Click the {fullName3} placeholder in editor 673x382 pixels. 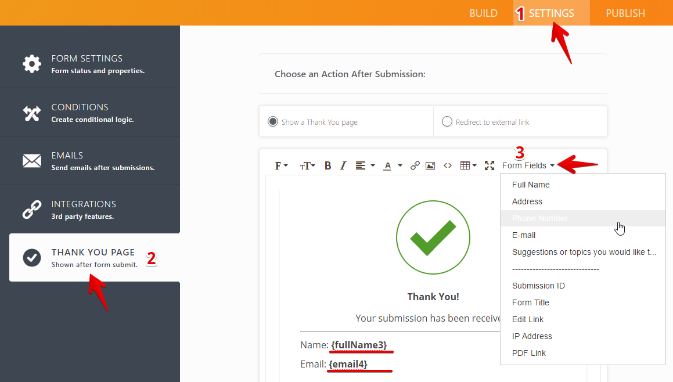(x=359, y=345)
